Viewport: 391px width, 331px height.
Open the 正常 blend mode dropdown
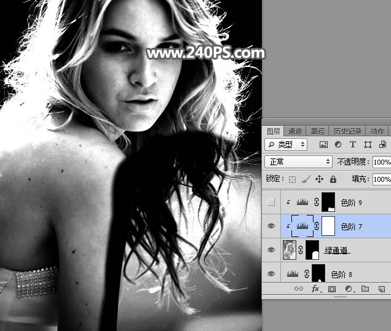click(x=299, y=162)
